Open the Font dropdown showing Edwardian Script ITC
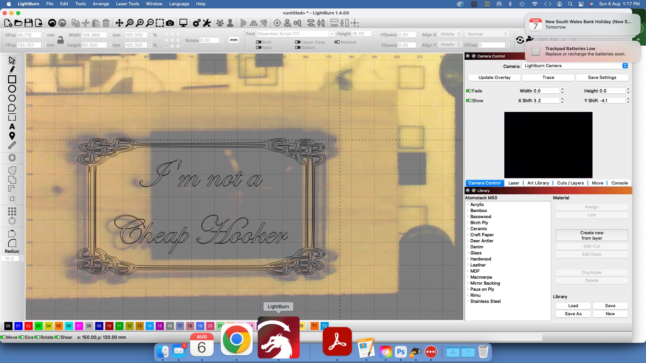 (x=332, y=34)
